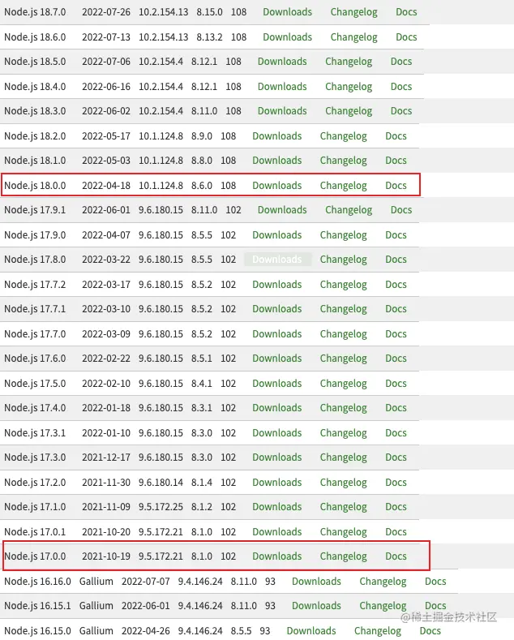
Task: View Changelog for Node.js 17.3.0
Action: pos(343,457)
